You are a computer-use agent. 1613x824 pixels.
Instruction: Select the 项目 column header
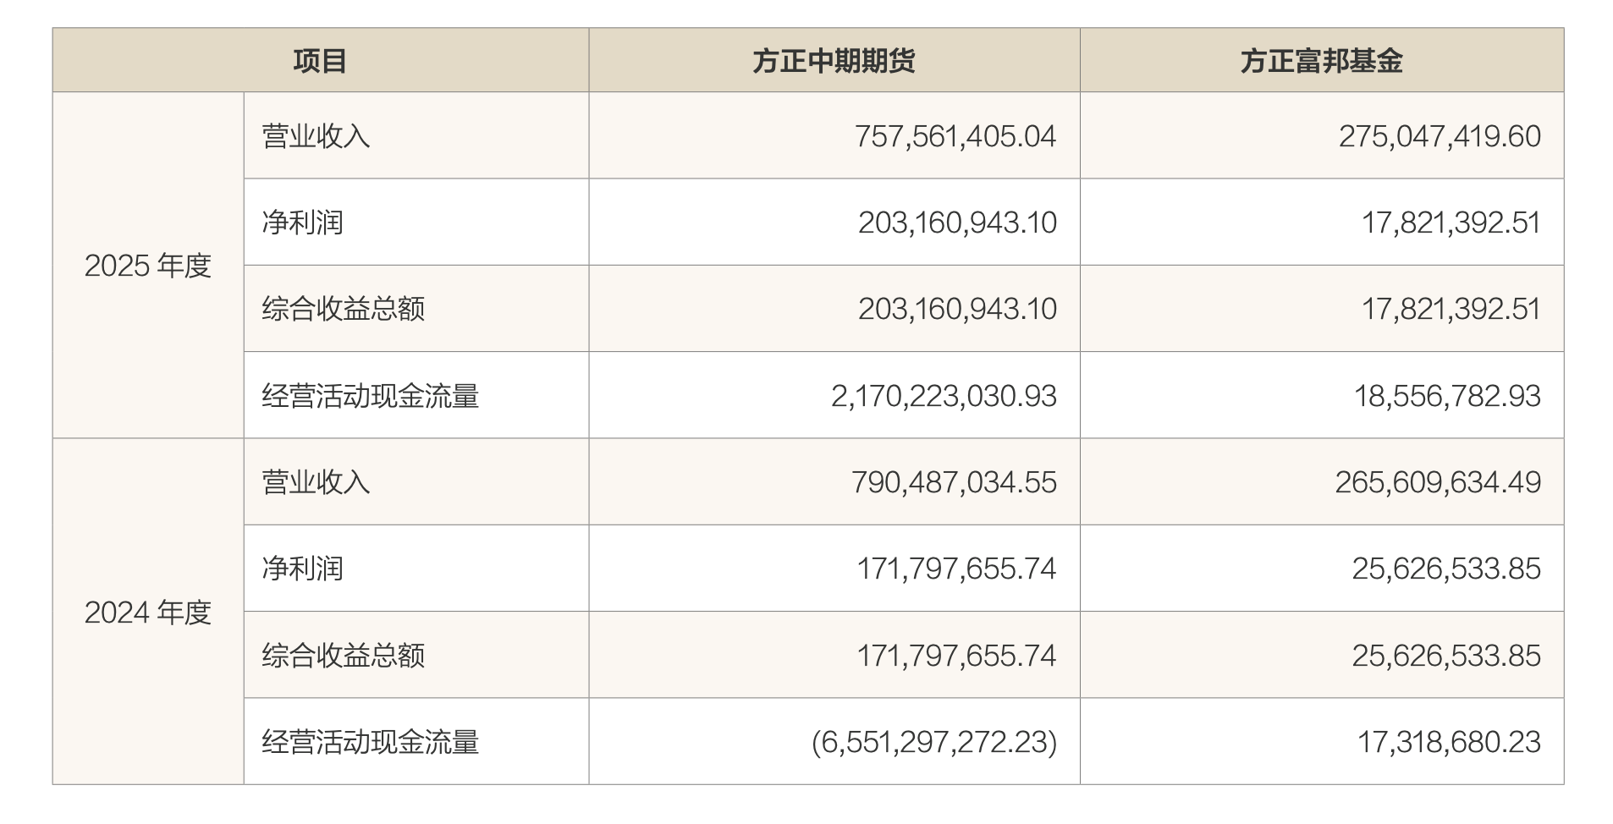tap(320, 61)
